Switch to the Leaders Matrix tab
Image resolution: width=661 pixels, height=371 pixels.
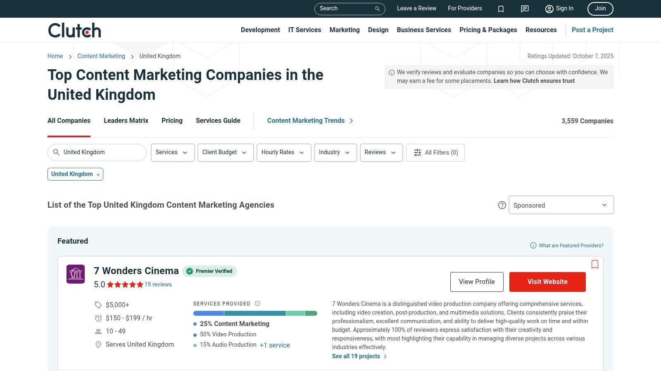(126, 121)
